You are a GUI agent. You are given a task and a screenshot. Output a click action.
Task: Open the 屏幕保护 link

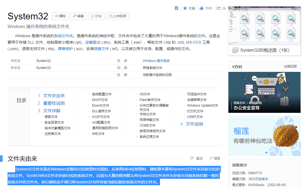pyautogui.click(x=65, y=49)
